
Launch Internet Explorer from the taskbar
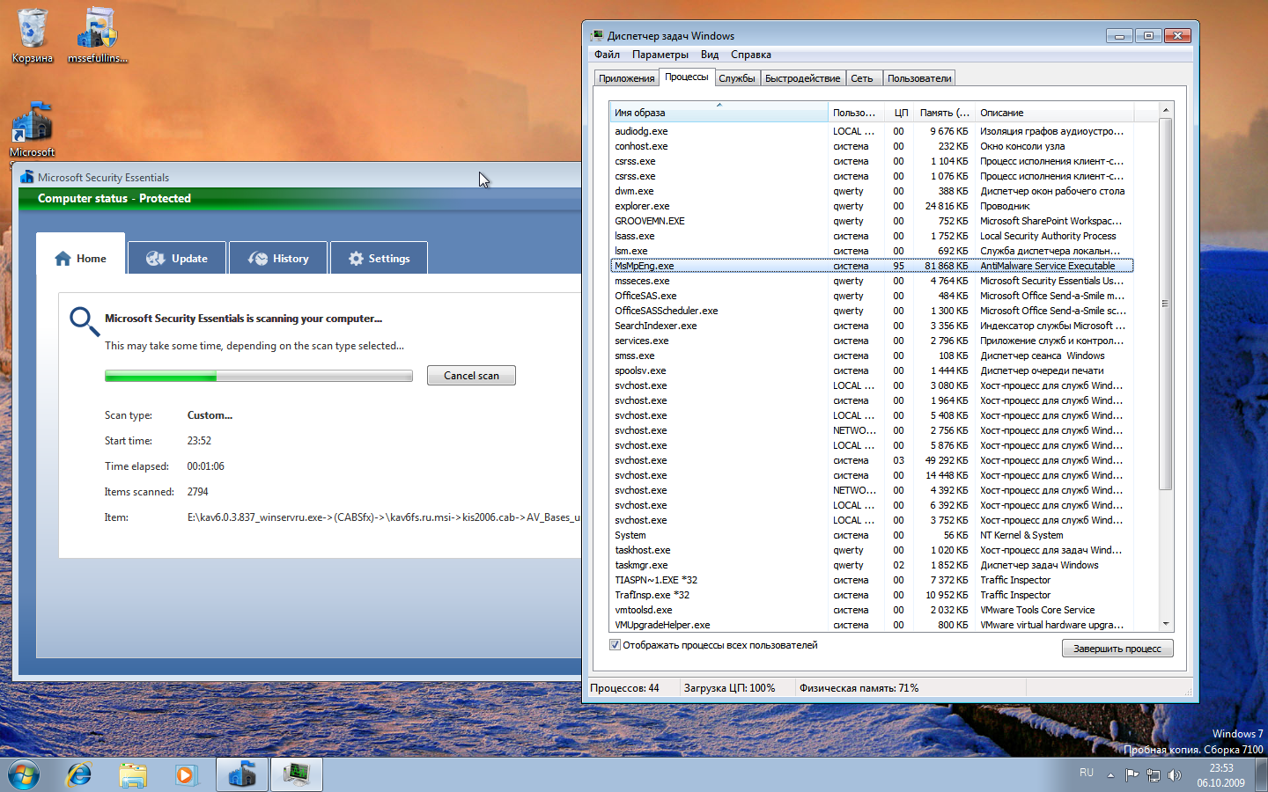click(79, 774)
